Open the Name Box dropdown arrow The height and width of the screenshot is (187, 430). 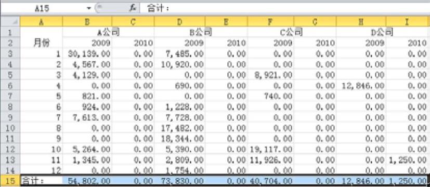click(x=88, y=8)
